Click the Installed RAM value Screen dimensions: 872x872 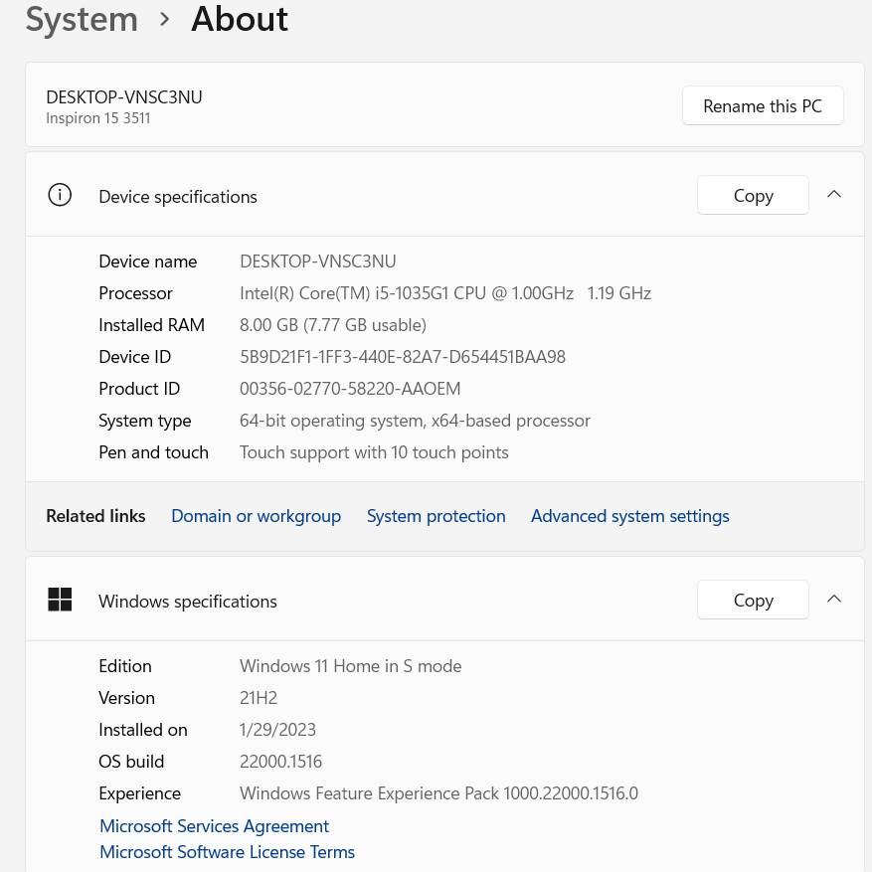[x=332, y=324]
